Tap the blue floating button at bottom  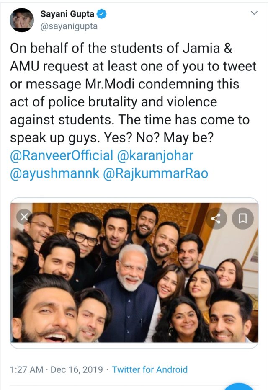[240, 386]
